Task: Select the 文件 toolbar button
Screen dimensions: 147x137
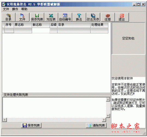Action: pos(22,17)
